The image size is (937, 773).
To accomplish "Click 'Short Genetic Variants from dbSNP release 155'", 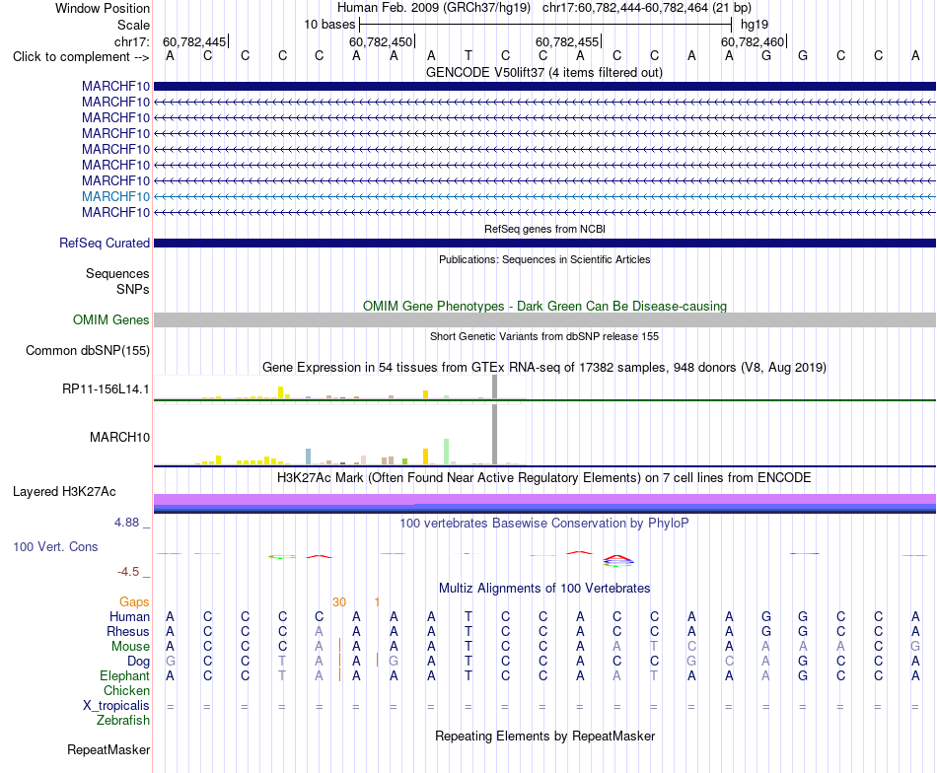I will 544,336.
